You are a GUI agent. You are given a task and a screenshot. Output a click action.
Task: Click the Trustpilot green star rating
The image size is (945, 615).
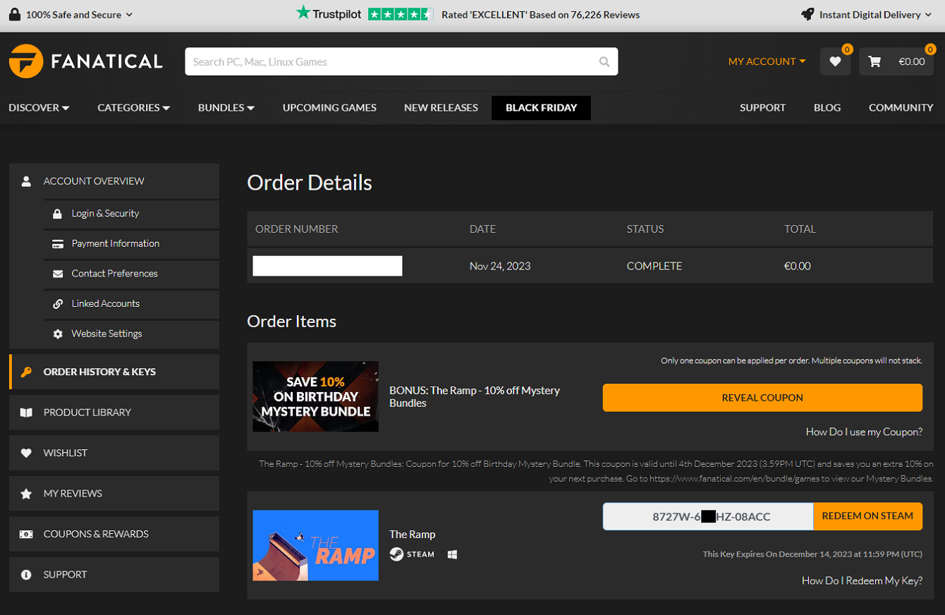coord(401,14)
